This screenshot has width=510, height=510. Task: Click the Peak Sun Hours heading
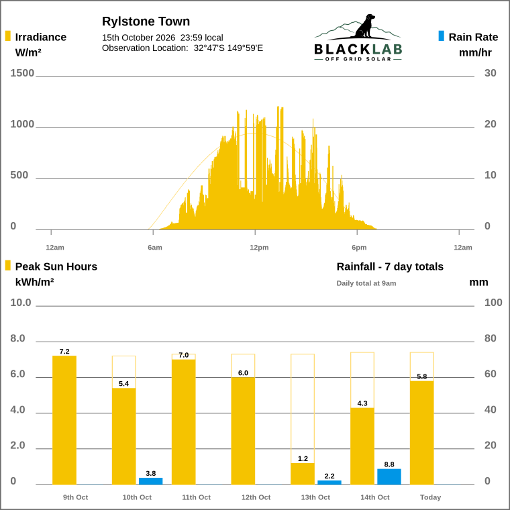tap(56, 266)
